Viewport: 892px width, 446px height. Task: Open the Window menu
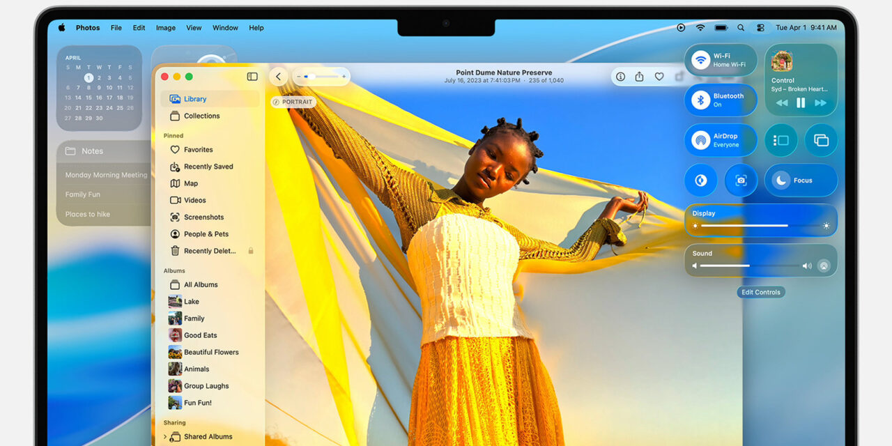tap(225, 28)
